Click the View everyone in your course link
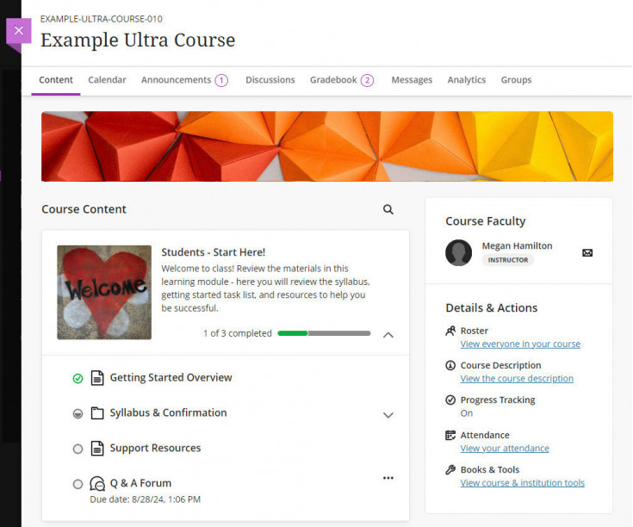This screenshot has height=527, width=633. coord(520,344)
